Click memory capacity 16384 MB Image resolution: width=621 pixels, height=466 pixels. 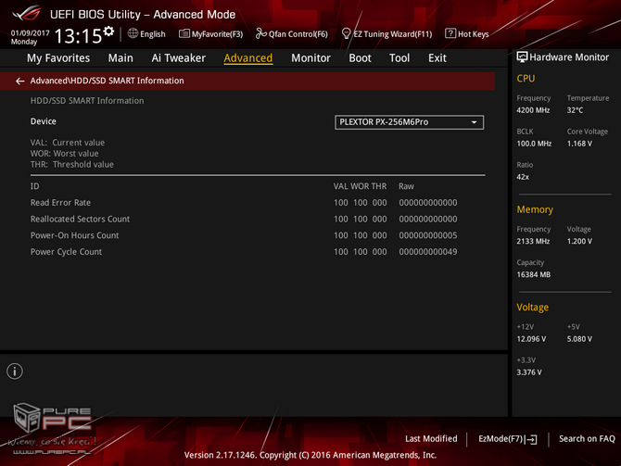pyautogui.click(x=534, y=274)
